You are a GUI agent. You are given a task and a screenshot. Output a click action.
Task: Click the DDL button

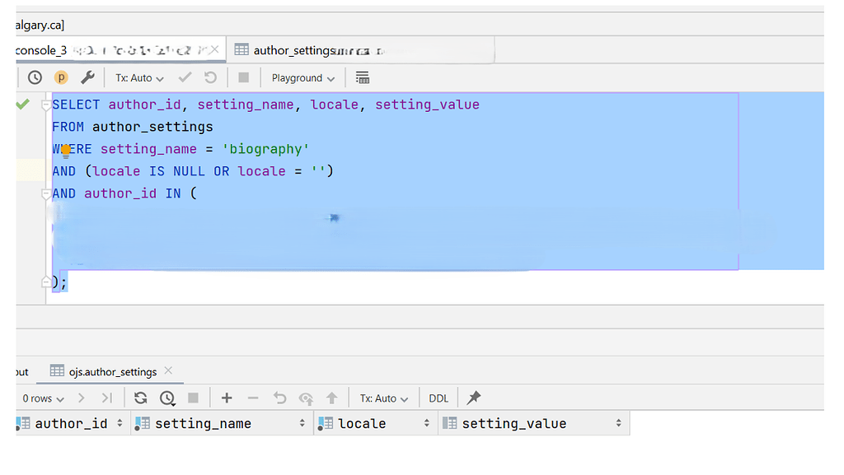click(438, 398)
